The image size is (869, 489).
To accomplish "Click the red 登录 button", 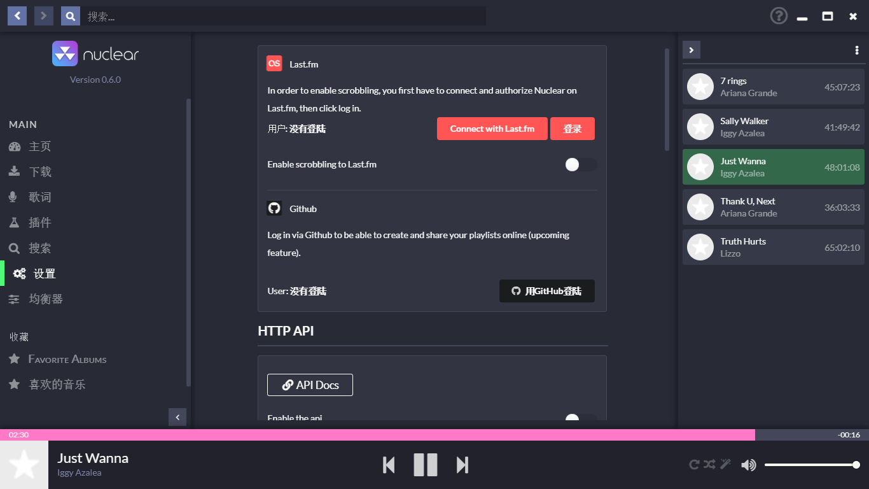I will [x=573, y=129].
